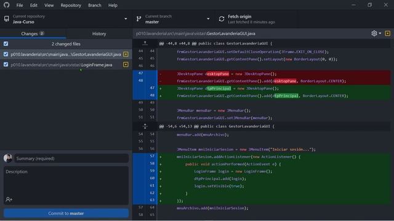Select GestorLavanderiaGUI.java in changed files list
The height and width of the screenshot is (221, 394).
[x=66, y=54]
